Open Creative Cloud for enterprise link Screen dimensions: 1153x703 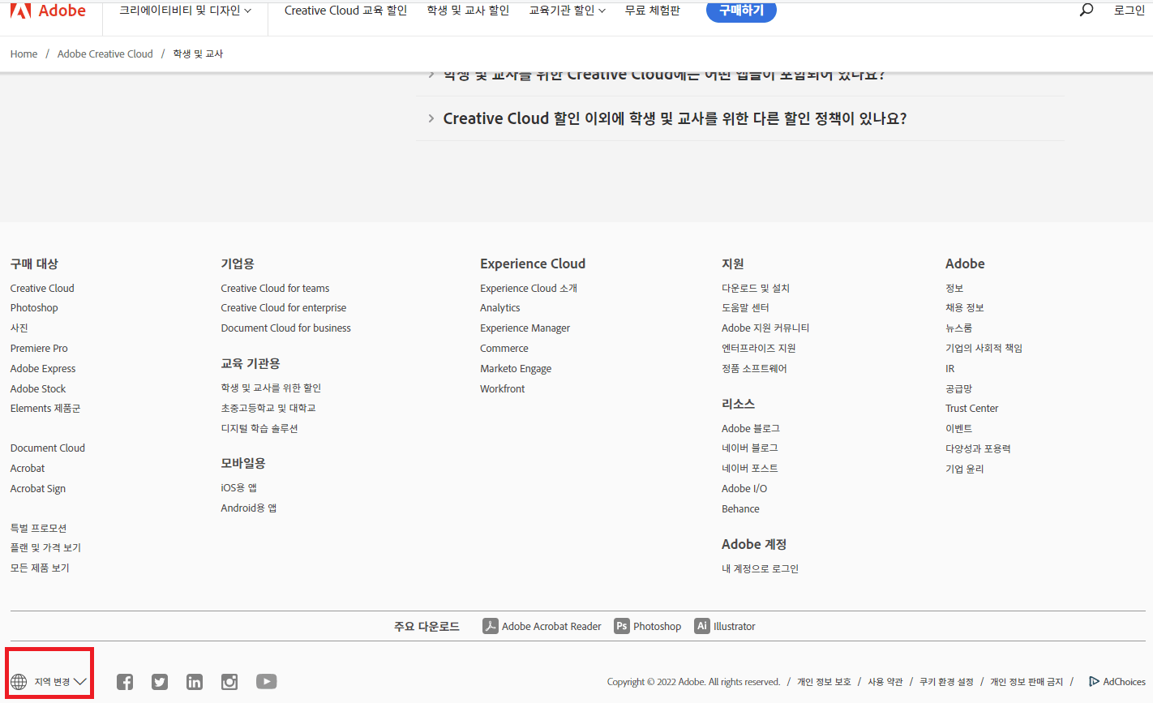[284, 308]
